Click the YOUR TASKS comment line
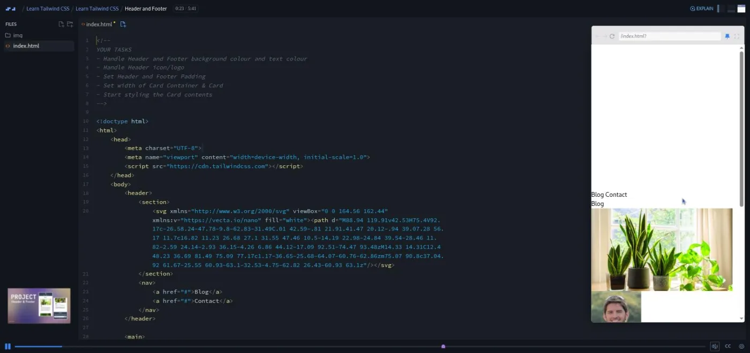Screen dimensions: 750x353 pyautogui.click(x=114, y=50)
